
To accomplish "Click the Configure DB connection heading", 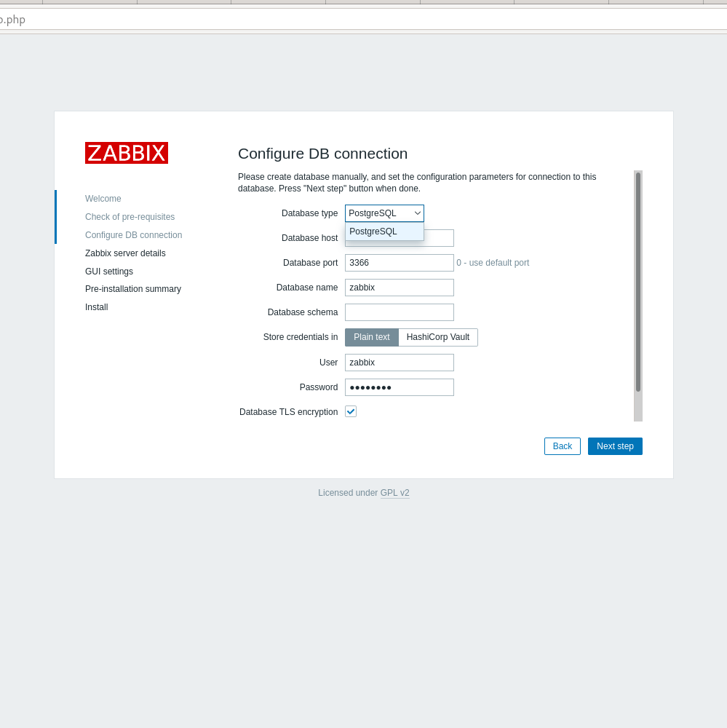I will (322, 154).
